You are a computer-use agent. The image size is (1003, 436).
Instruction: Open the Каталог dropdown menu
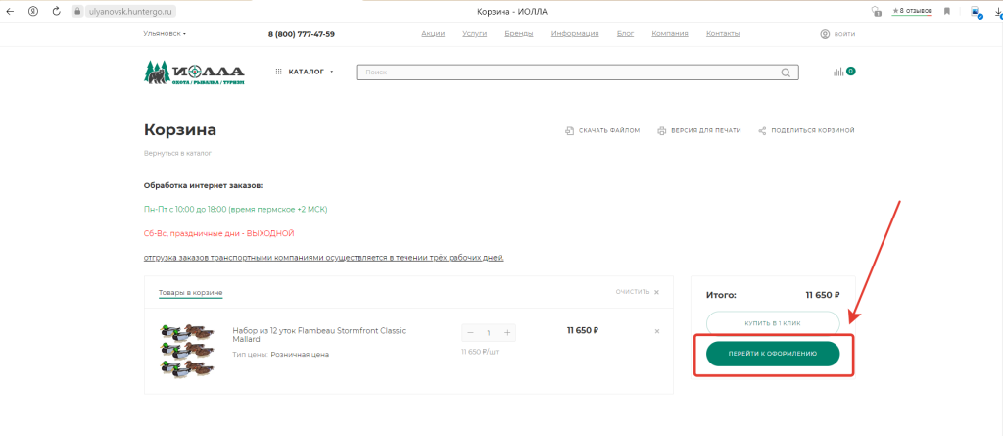(305, 72)
